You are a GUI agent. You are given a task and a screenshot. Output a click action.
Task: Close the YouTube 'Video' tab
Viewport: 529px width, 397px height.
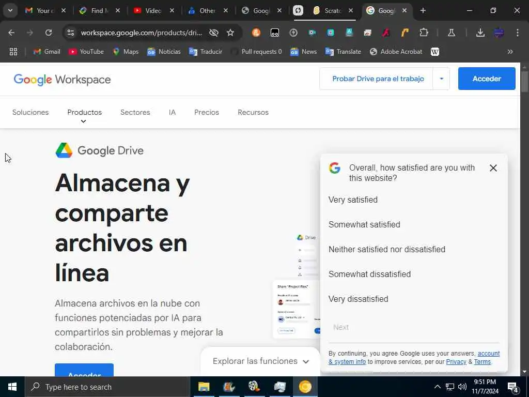click(172, 10)
